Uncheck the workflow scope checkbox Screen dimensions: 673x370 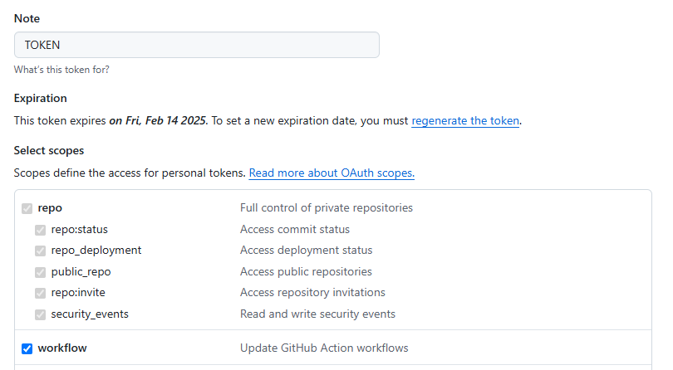(x=27, y=348)
